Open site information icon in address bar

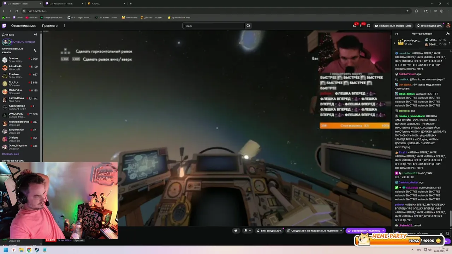[x=24, y=11]
